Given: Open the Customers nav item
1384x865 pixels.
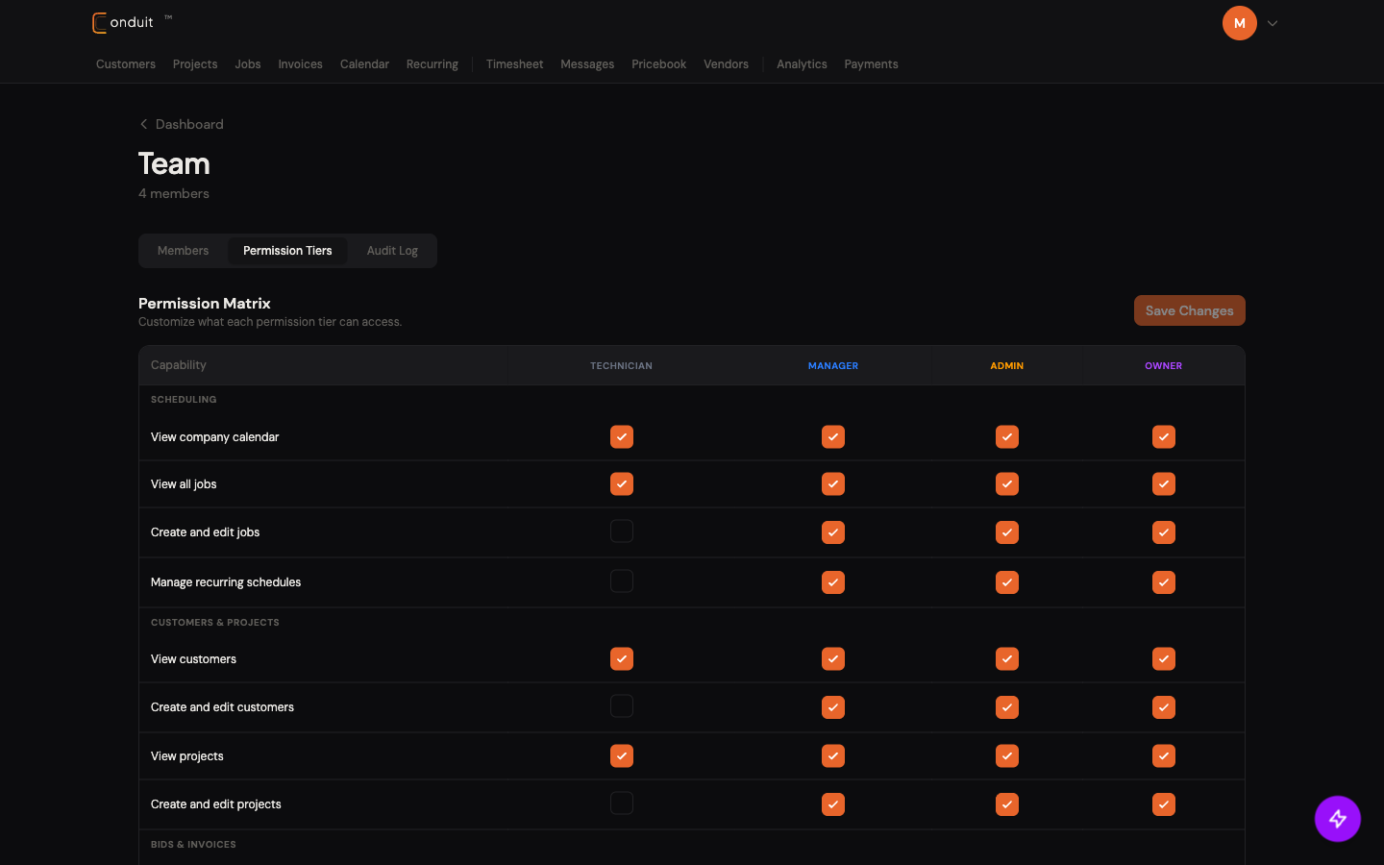Looking at the screenshot, I should (x=126, y=64).
